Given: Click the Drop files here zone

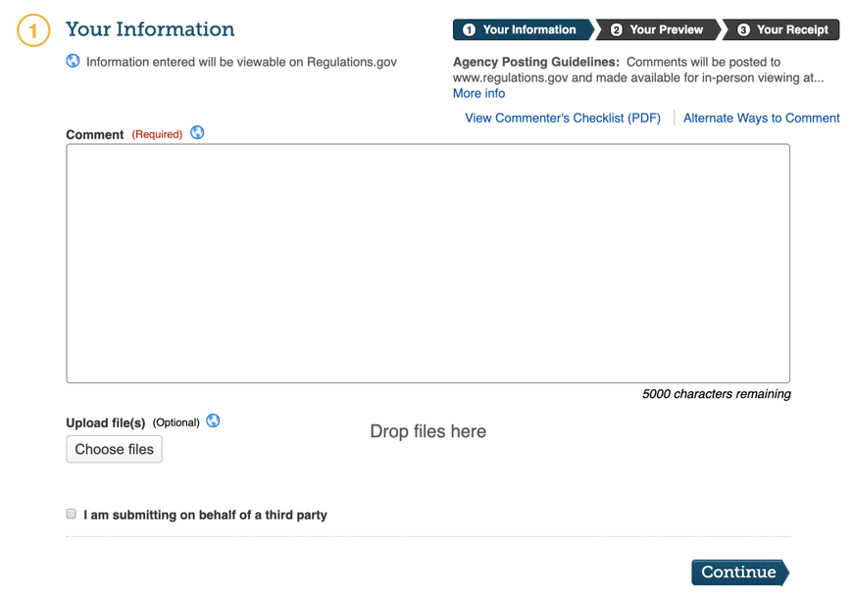Looking at the screenshot, I should point(427,431).
